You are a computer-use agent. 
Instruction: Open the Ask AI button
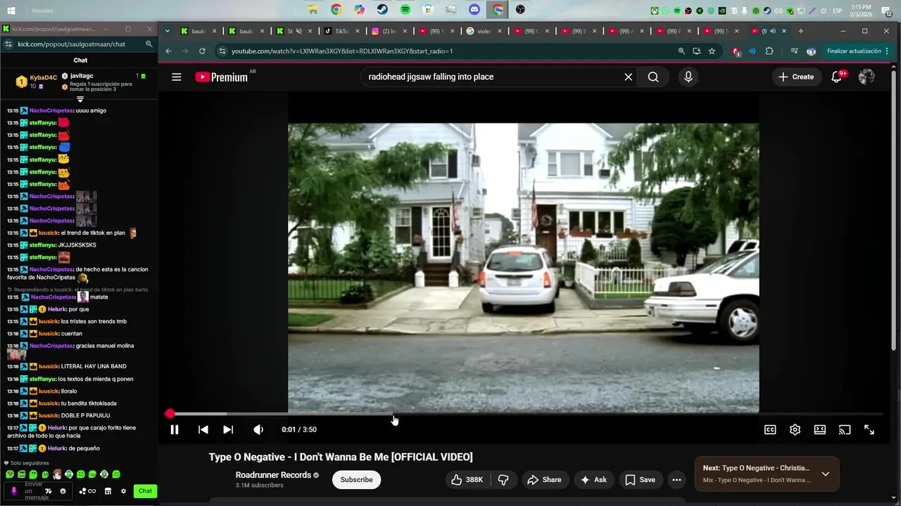(593, 479)
